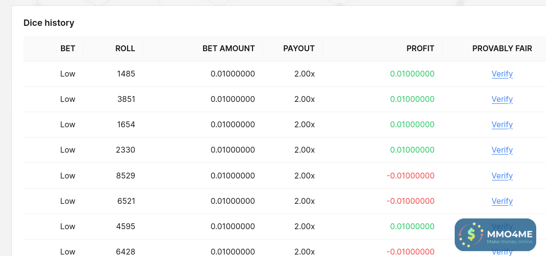Verify the roll 1485 bet
The height and width of the screenshot is (256, 546).
click(x=502, y=74)
